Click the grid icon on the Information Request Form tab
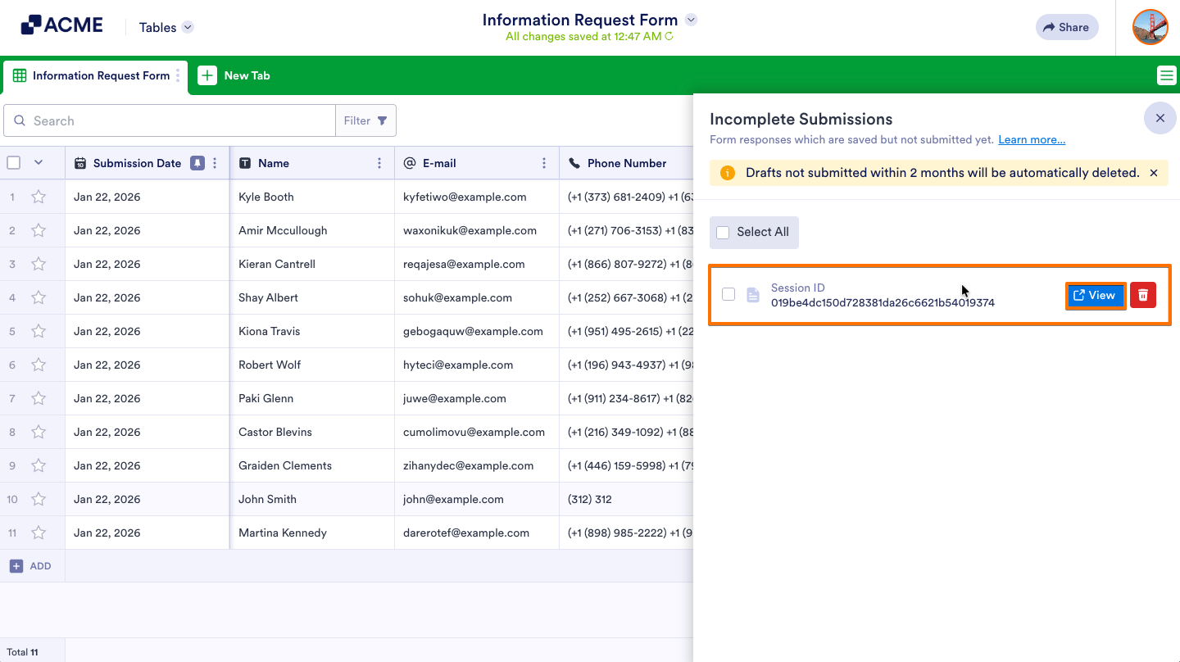1180x662 pixels. pyautogui.click(x=18, y=76)
